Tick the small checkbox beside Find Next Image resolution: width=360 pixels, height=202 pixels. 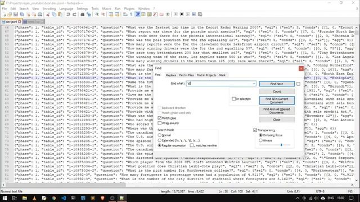(298, 84)
